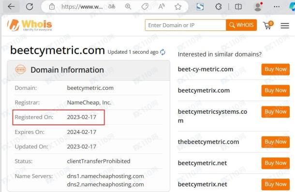Click the Domain Information panel title
Viewport: 295px width, 192px height.
(x=67, y=70)
